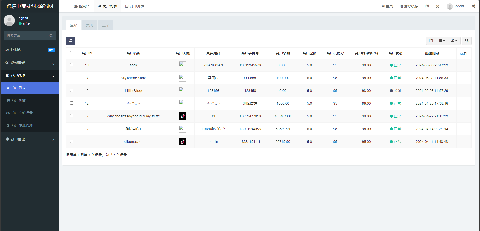This screenshot has width=480, height=231.
Task: Open the export data dropdown
Action: tap(454, 40)
